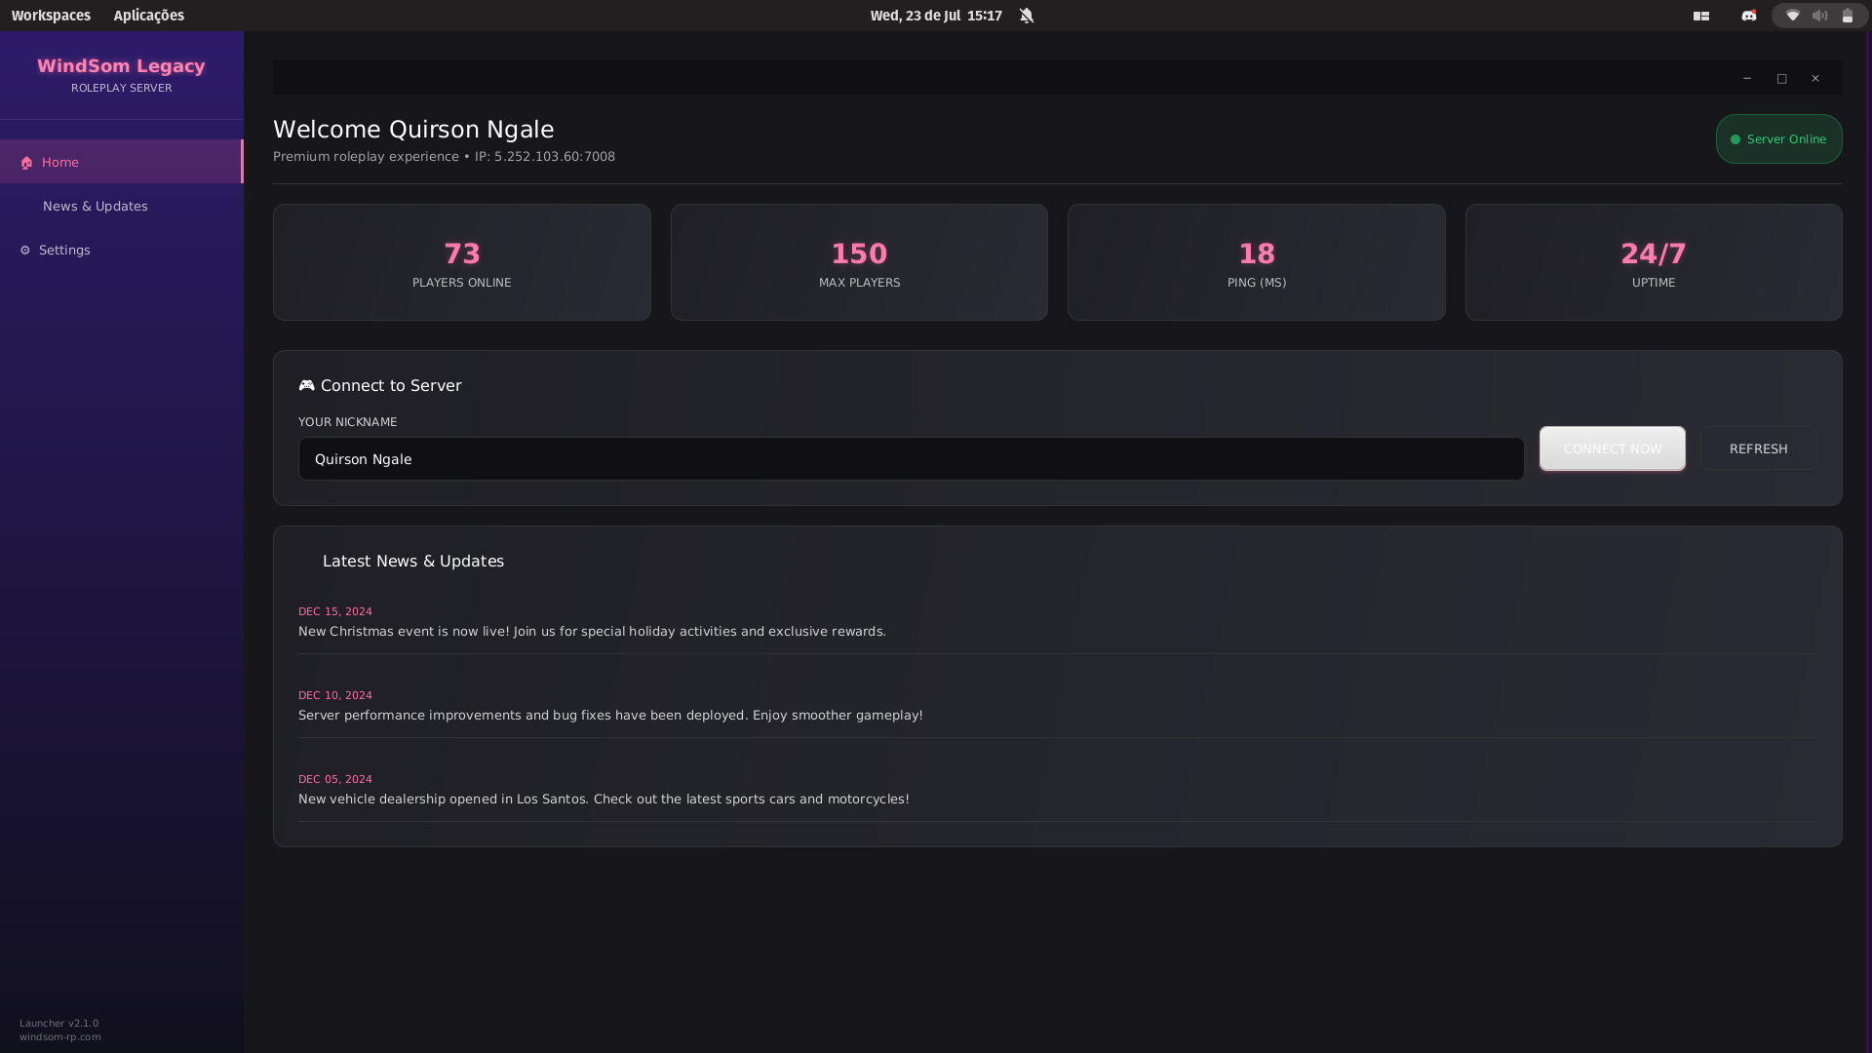Click the Home icon in the sidebar

(26, 163)
